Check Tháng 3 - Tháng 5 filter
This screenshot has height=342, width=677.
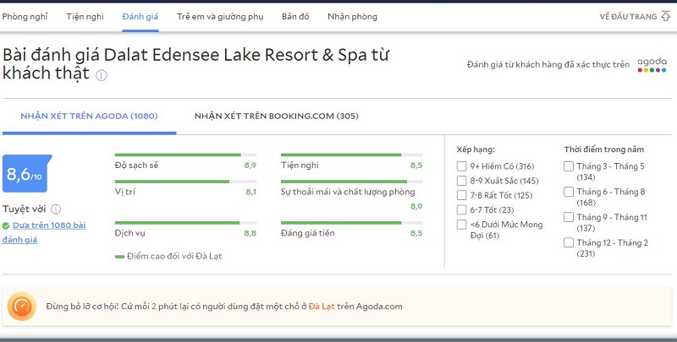[x=569, y=166]
